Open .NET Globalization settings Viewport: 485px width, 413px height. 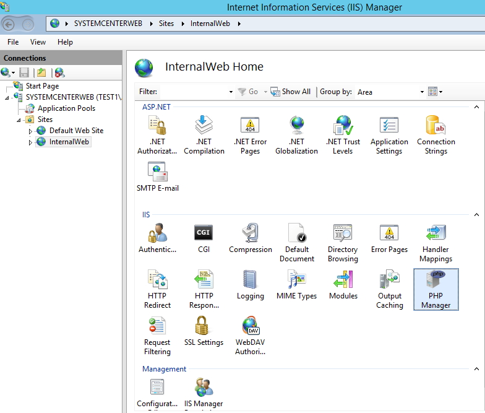(x=297, y=135)
